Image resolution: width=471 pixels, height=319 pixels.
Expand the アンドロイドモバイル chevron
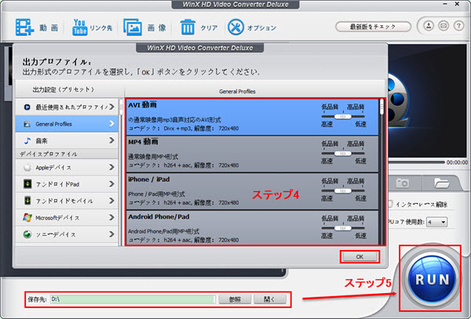point(111,201)
